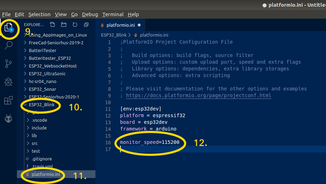Open the Selection menu
Image resolution: width=326 pixels, height=184 pixels.
pyautogui.click(x=39, y=14)
